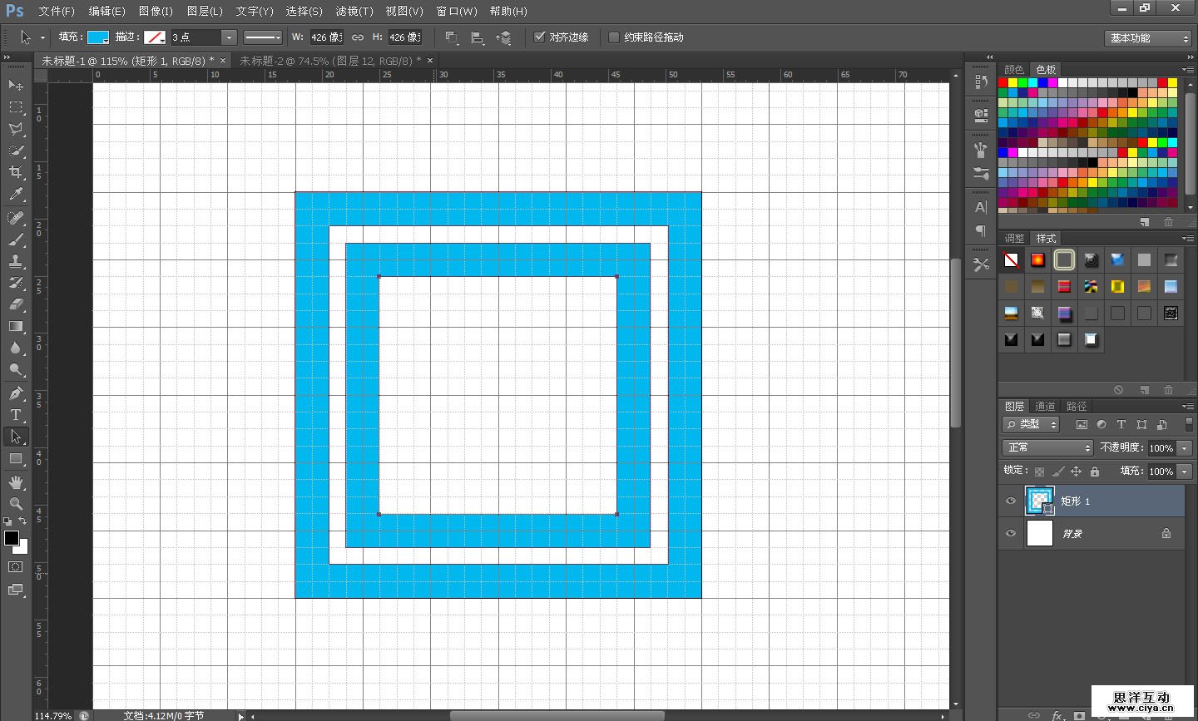Enable the 约束路径拖动 checkbox
The height and width of the screenshot is (721, 1198).
click(614, 37)
